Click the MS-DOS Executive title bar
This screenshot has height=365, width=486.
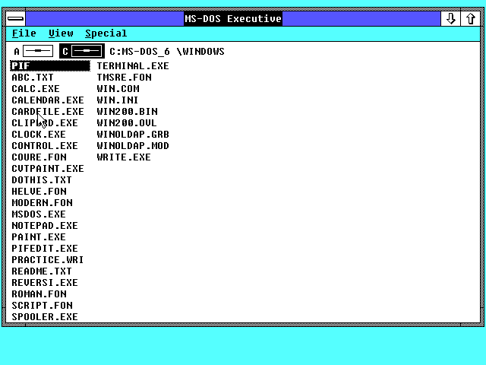pos(233,18)
